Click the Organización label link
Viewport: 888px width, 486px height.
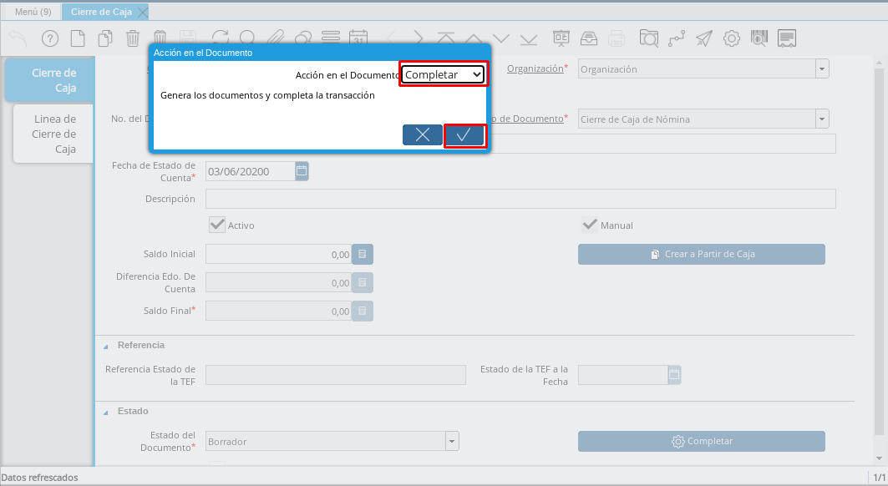[x=535, y=68]
